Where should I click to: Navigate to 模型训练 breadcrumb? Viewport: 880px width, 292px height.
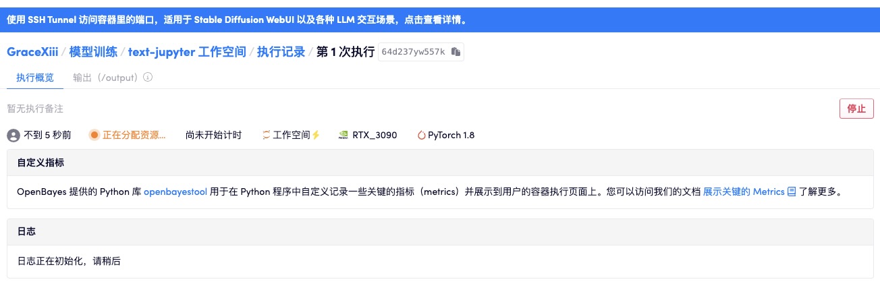tap(93, 52)
